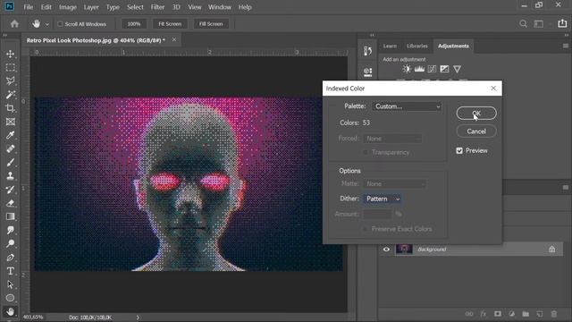Close the Indexed Color dialog with X

pos(493,89)
